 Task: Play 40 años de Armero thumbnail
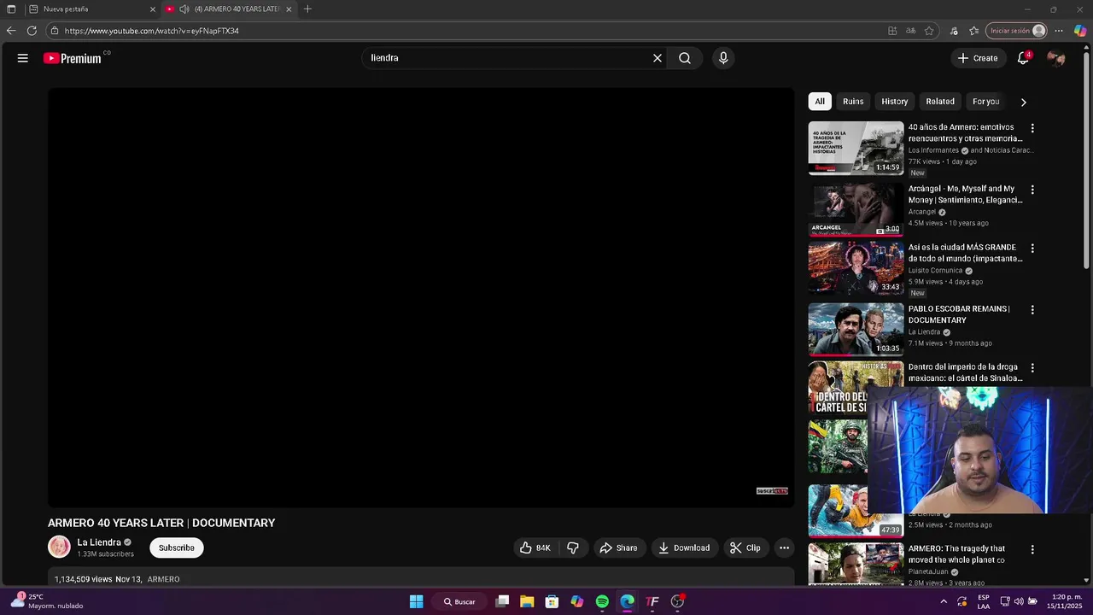click(x=856, y=148)
